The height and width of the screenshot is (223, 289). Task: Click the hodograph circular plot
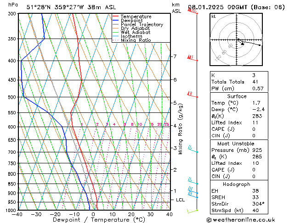click(237, 40)
